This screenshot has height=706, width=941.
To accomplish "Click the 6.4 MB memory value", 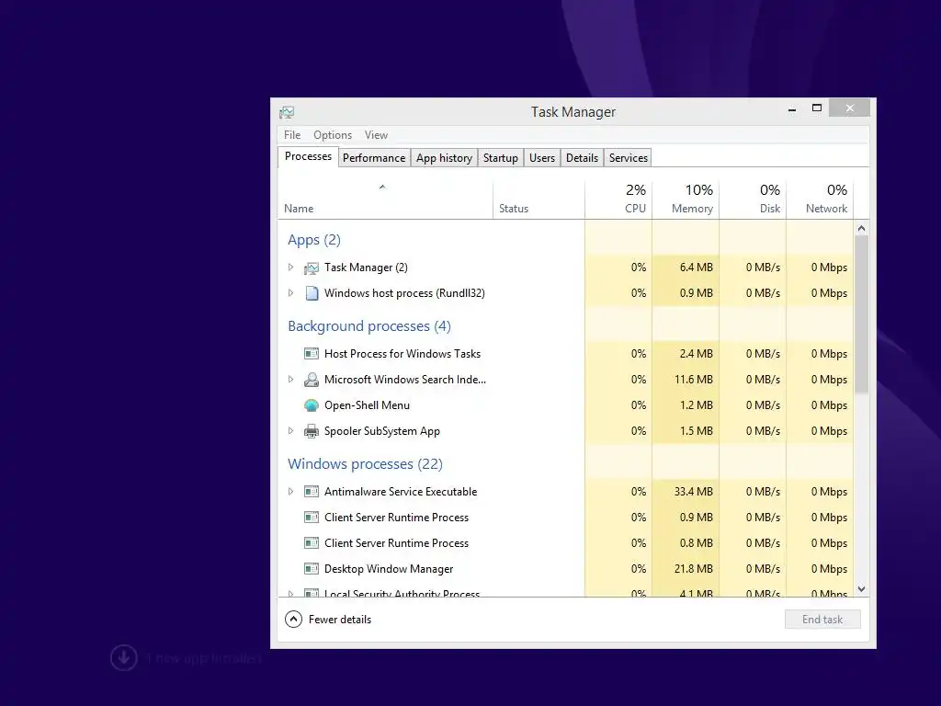I will (x=697, y=268).
